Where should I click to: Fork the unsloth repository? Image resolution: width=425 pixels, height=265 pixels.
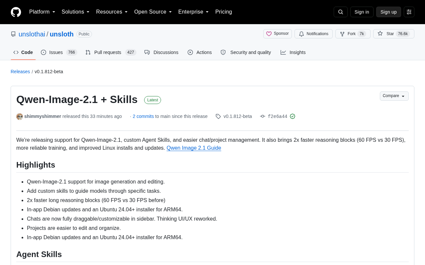353,34
